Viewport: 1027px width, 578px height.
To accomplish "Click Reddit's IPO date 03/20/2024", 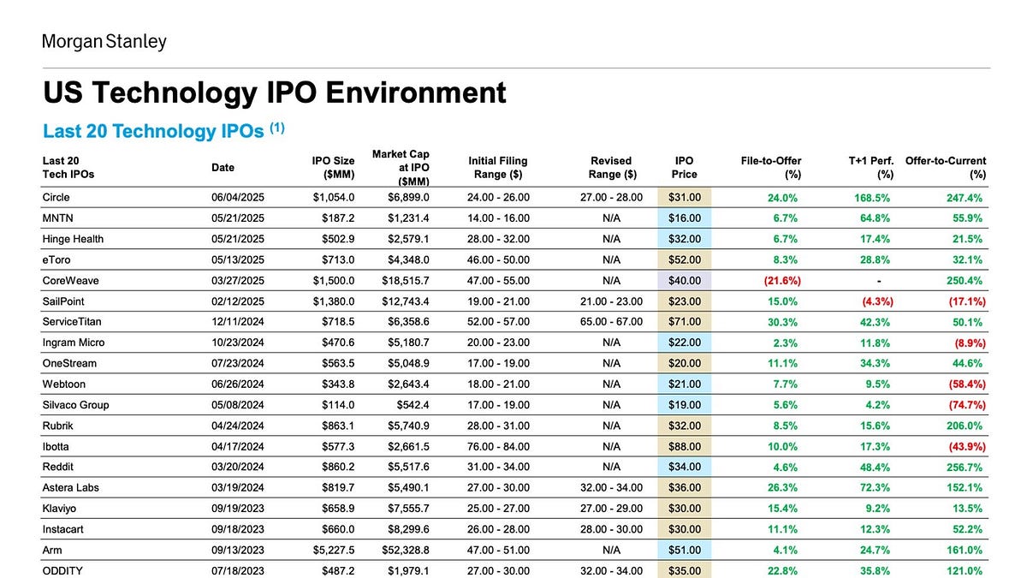I will coord(238,467).
